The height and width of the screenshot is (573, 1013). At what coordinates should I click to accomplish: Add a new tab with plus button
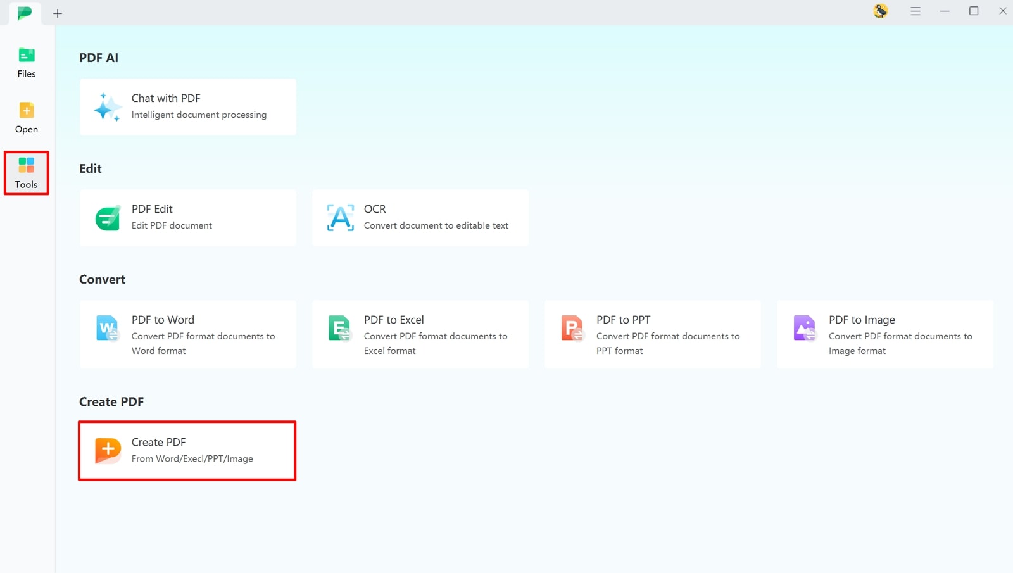(x=58, y=13)
